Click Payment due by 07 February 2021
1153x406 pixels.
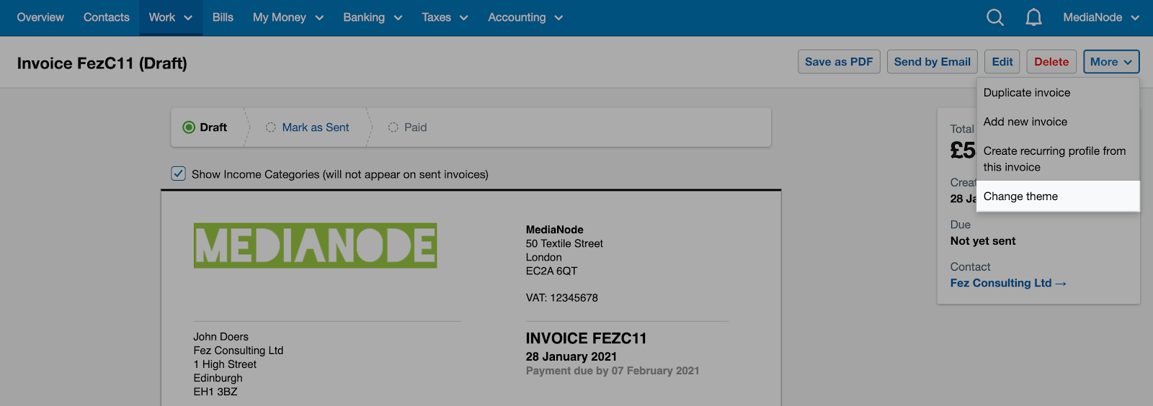point(613,371)
